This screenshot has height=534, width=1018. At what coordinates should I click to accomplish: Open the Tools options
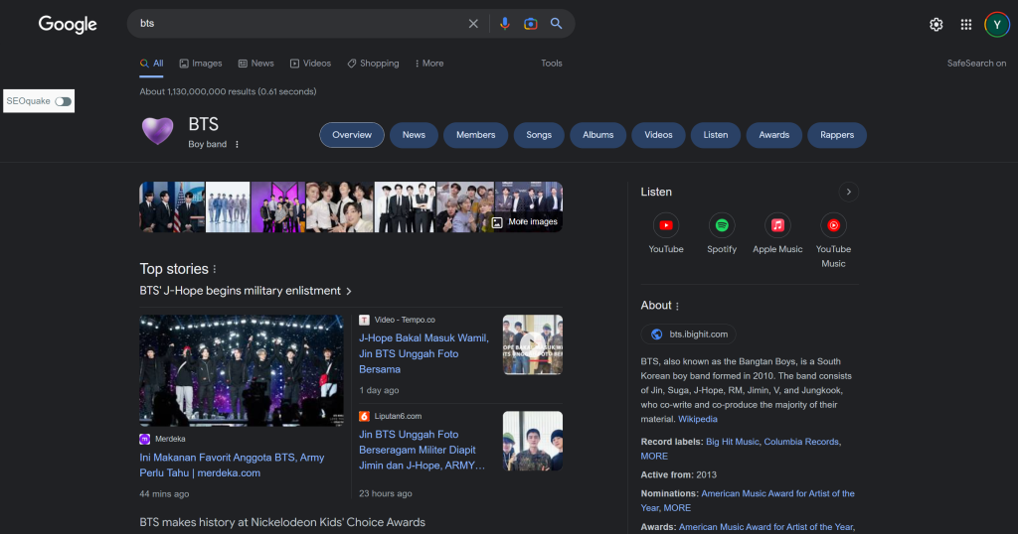[551, 64]
